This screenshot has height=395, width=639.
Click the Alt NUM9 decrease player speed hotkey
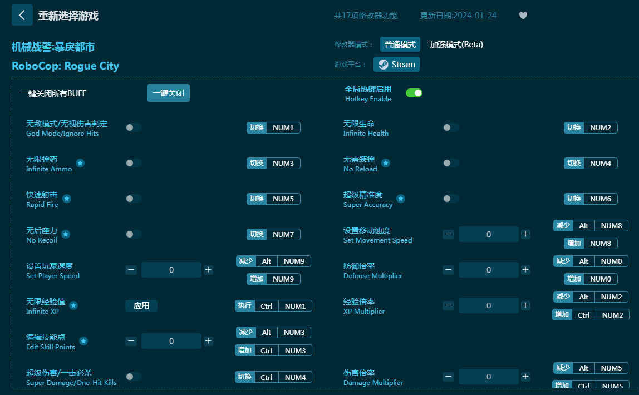[x=273, y=261]
